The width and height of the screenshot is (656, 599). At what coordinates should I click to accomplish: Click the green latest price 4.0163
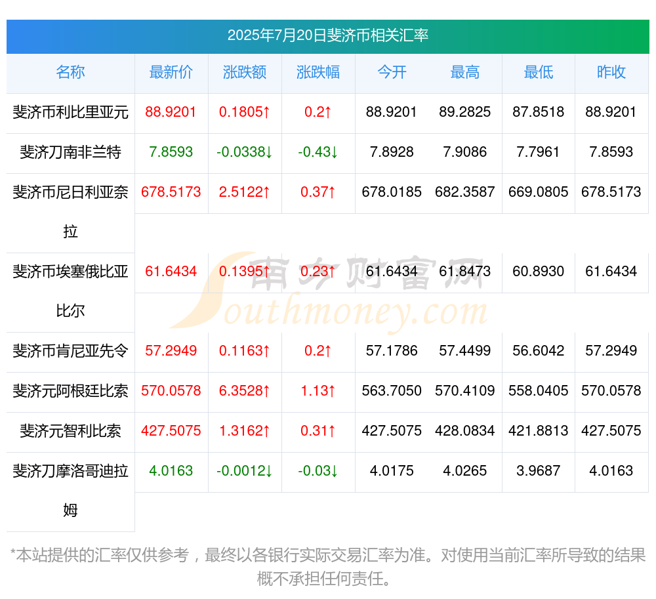[171, 470]
